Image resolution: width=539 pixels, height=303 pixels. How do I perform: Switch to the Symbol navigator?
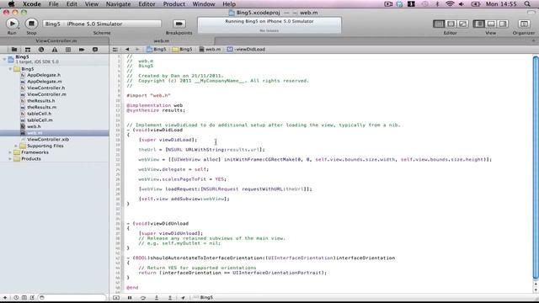tap(28, 50)
